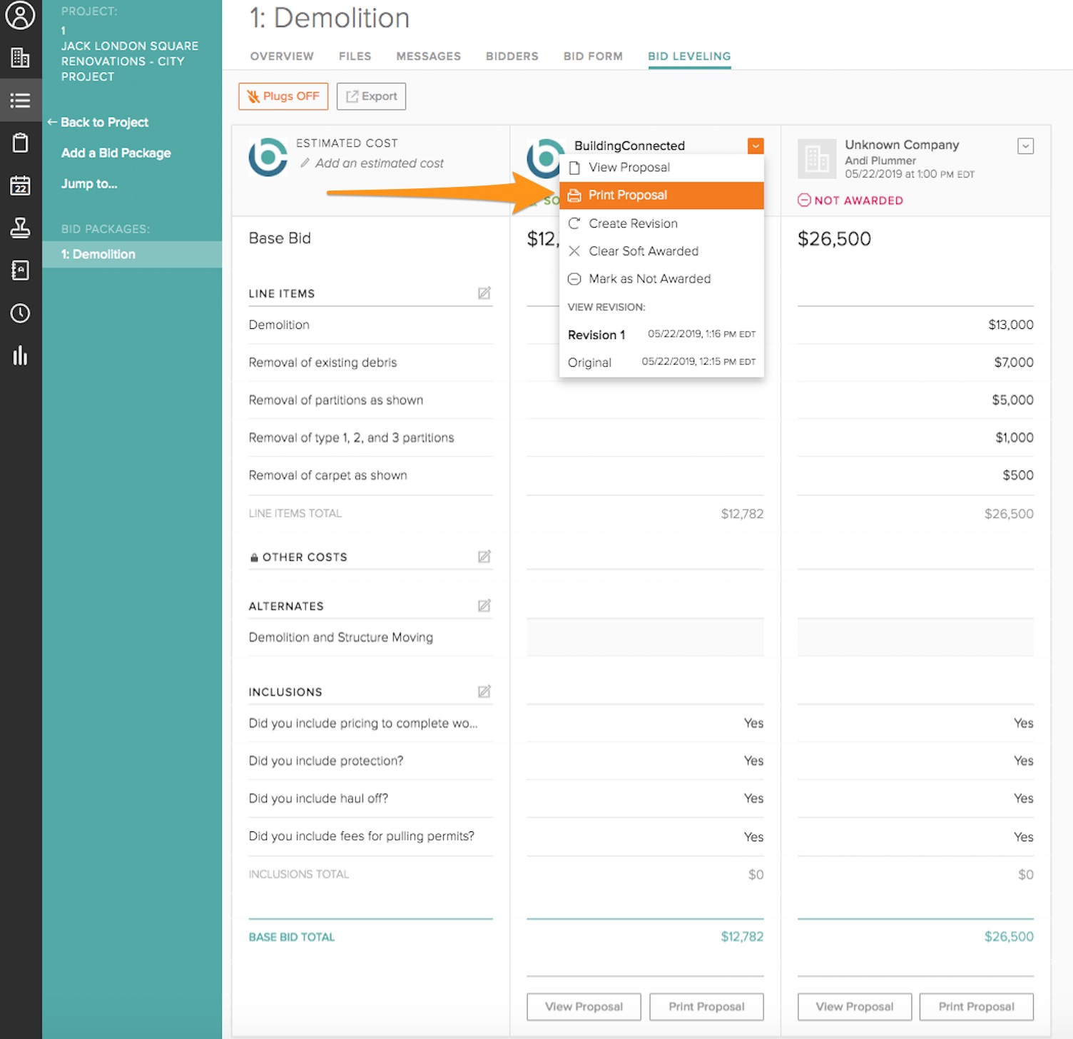The image size is (1073, 1039).
Task: Open the user profile icon in sidebar
Action: [x=20, y=16]
